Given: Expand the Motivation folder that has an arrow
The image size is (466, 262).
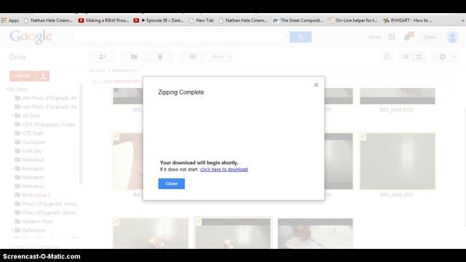Looking at the screenshot, I should click(x=12, y=168).
